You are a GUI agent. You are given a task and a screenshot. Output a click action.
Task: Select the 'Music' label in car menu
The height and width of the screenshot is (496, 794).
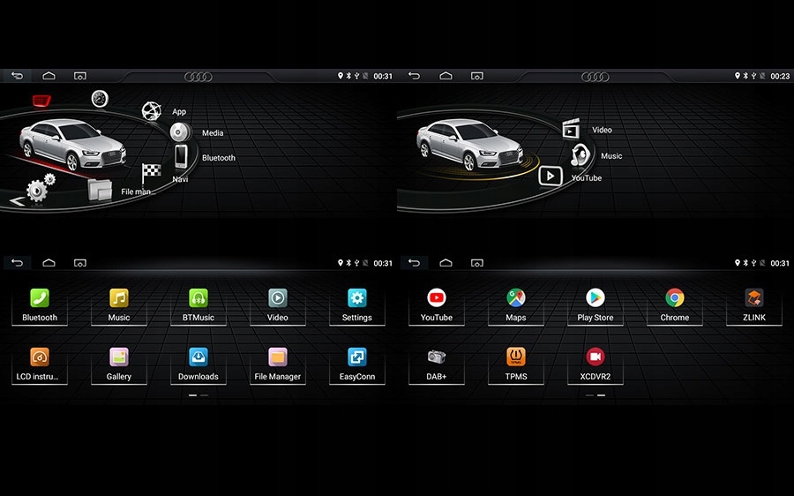point(611,156)
